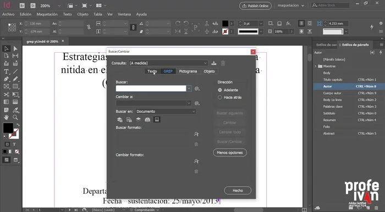The height and width of the screenshot is (212, 385).
Task: Open opacity 100% flyout arrow
Action: [x=291, y=31]
